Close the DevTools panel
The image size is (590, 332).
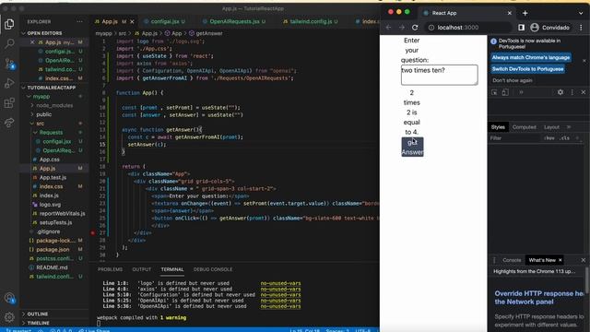click(x=584, y=92)
